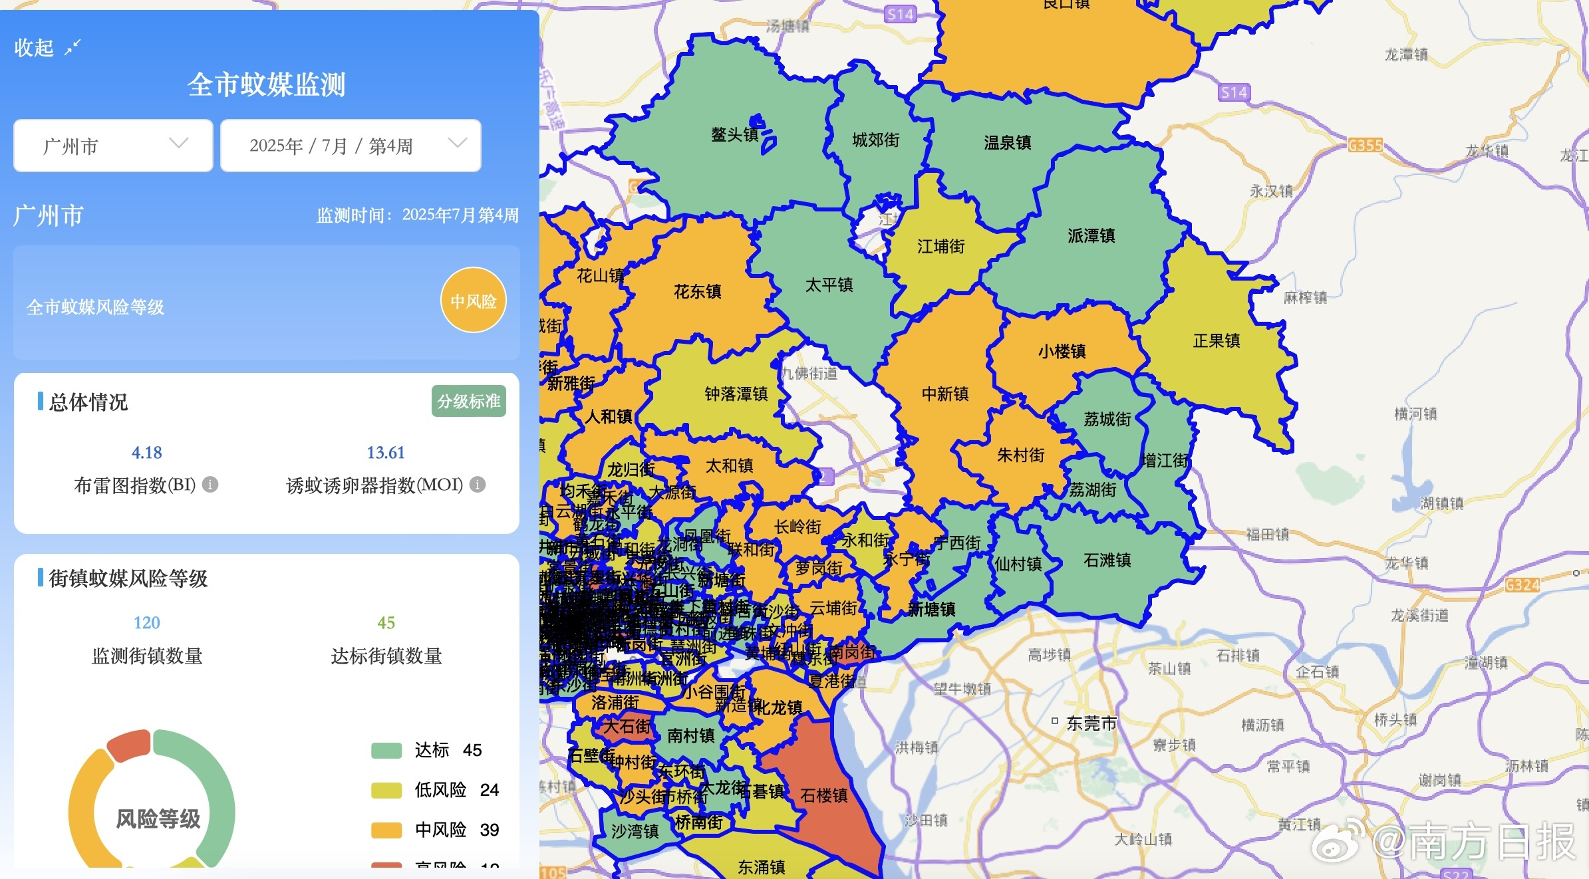Click the S14 highway marker near 龙潭镇
1589x879 pixels.
tap(1233, 92)
